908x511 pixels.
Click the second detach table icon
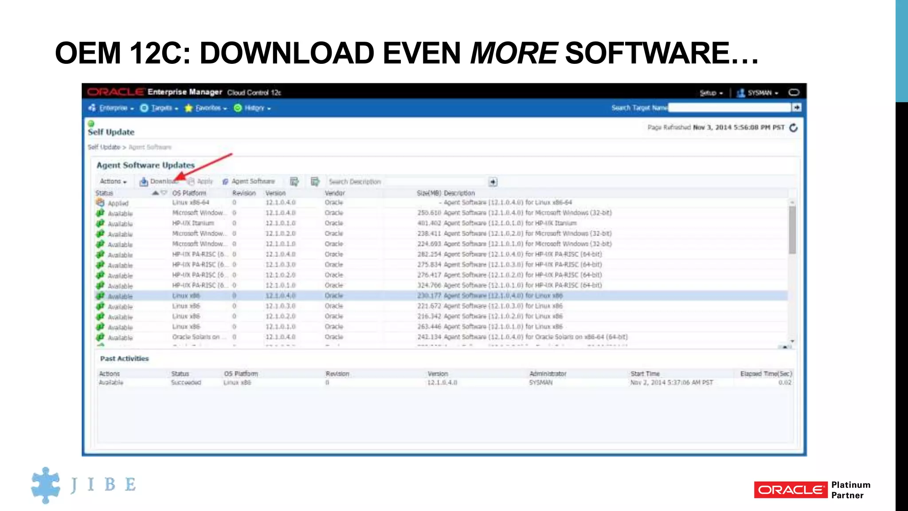[x=315, y=181]
